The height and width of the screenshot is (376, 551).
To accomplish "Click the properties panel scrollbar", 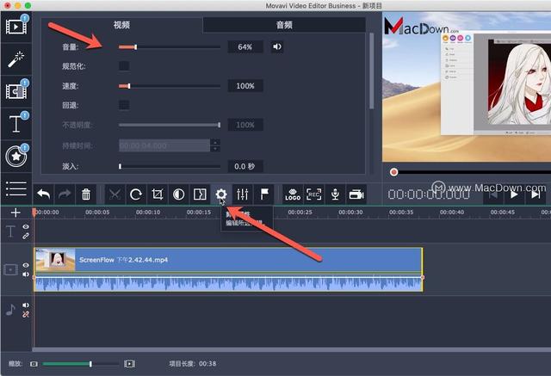I will [x=371, y=71].
